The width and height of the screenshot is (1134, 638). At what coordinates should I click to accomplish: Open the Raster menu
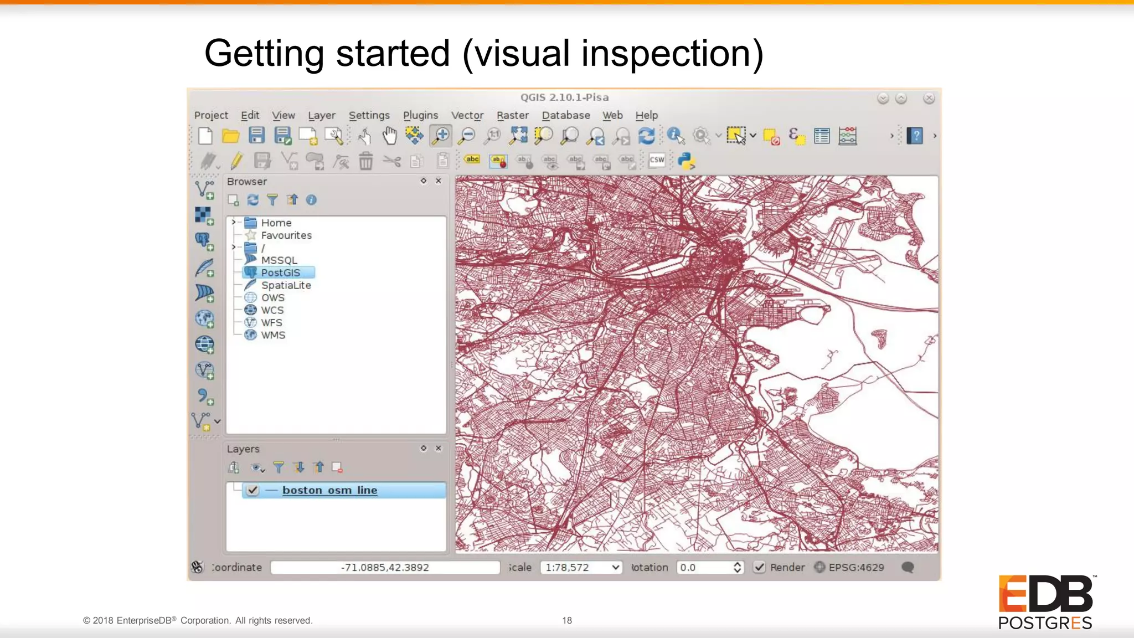coord(513,115)
